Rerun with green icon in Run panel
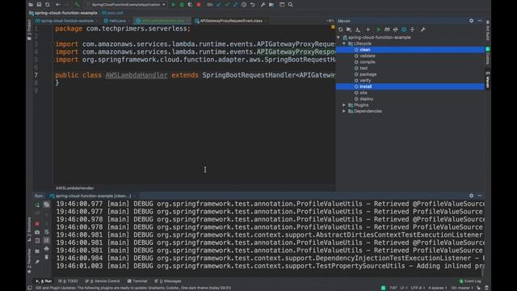 tap(37, 205)
